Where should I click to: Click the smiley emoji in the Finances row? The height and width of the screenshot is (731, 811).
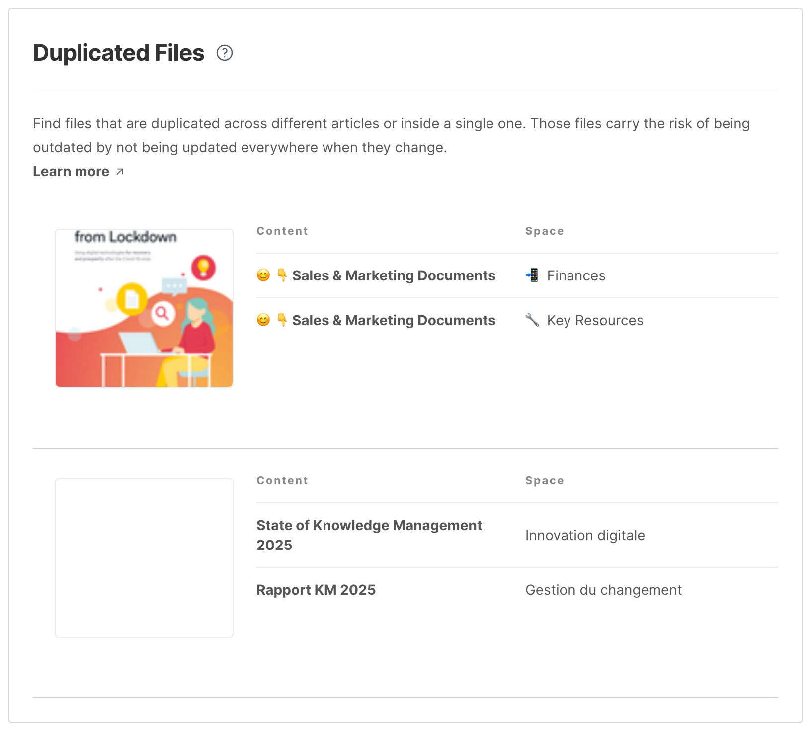[x=263, y=275]
